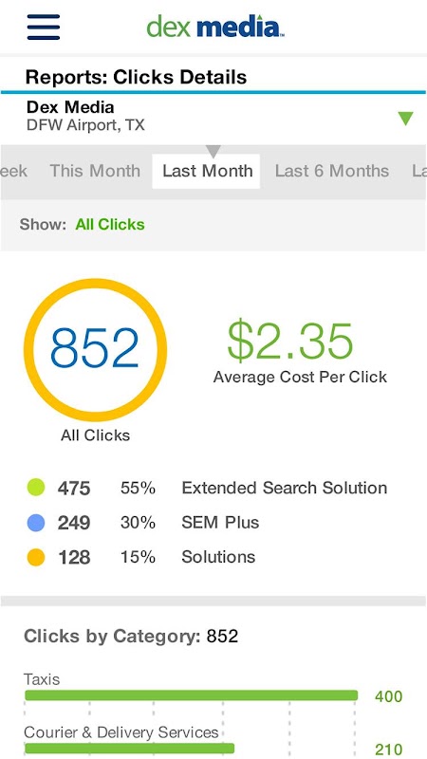Tap the yellow 852 clicks ring

(96, 349)
